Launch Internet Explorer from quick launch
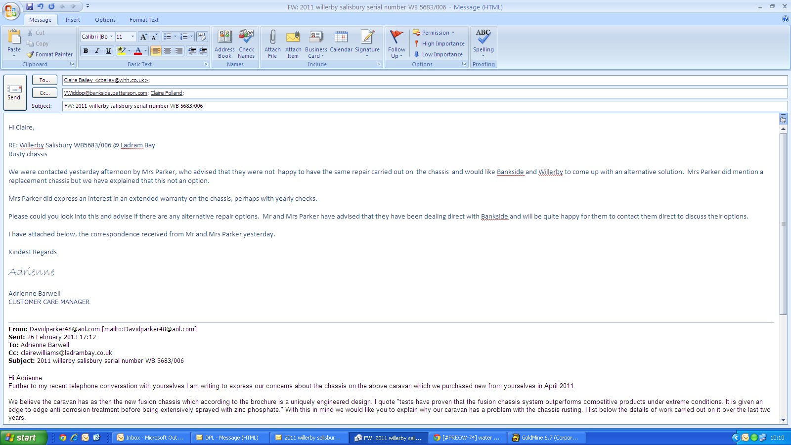The width and height of the screenshot is (791, 445). (74, 438)
